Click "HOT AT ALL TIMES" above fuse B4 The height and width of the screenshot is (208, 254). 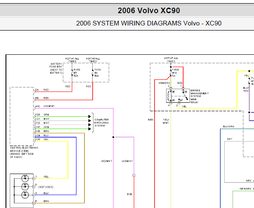[93, 60]
